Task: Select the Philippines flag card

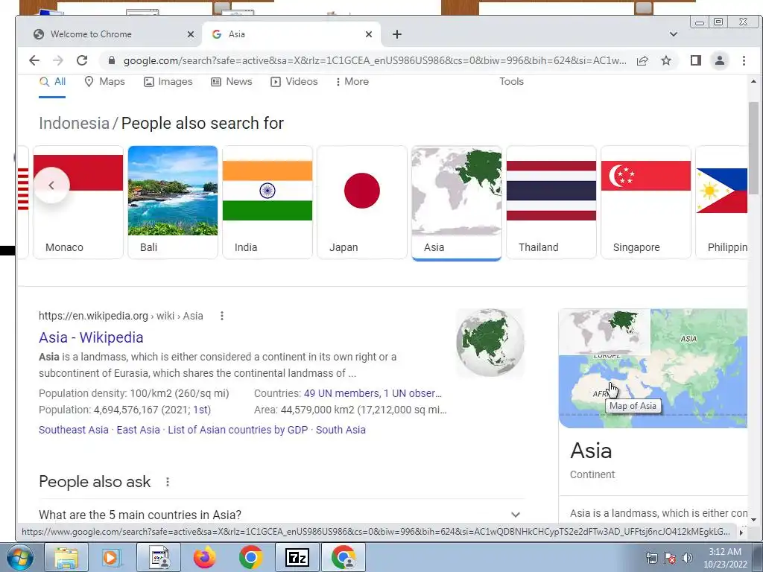Action: point(721,203)
